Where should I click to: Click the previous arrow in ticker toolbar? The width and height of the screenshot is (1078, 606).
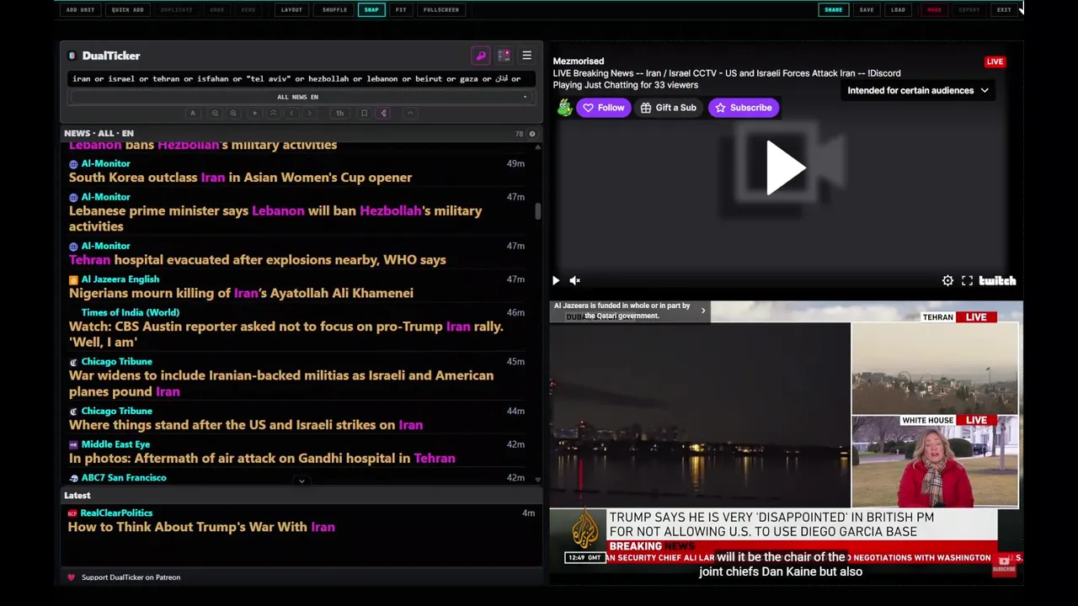pos(291,113)
